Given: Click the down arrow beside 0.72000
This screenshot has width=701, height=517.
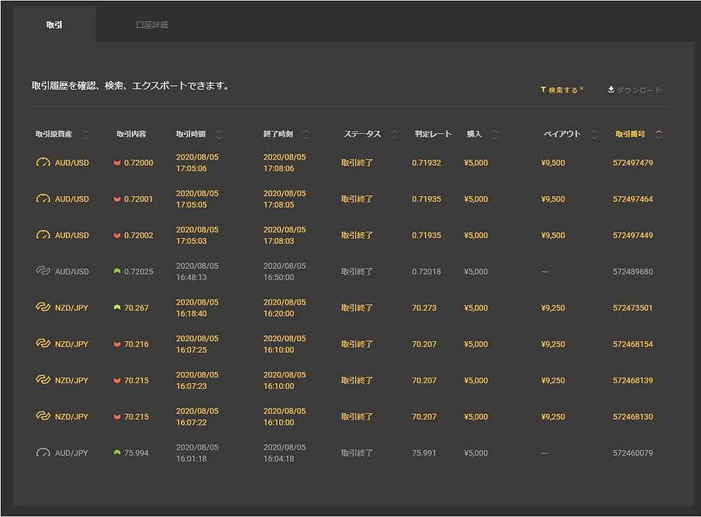Looking at the screenshot, I should (117, 163).
